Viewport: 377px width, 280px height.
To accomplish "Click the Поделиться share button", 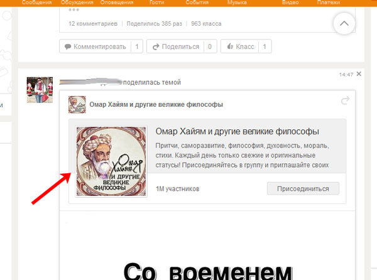I will (175, 46).
